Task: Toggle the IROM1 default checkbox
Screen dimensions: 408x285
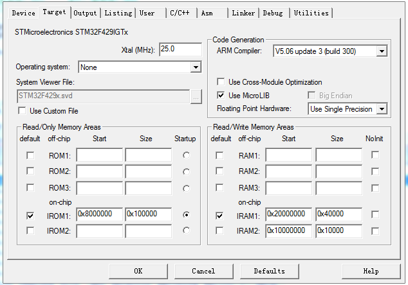Action: tap(30, 216)
